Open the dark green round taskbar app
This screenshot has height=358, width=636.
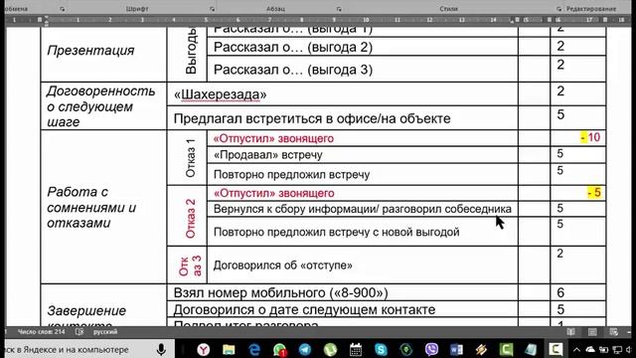coord(406,349)
